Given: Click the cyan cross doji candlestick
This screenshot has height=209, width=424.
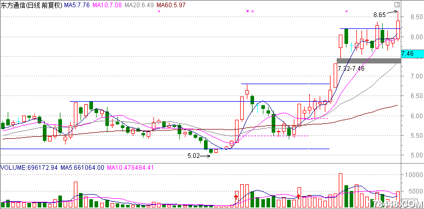Looking at the screenshot, I should [x=351, y=45].
